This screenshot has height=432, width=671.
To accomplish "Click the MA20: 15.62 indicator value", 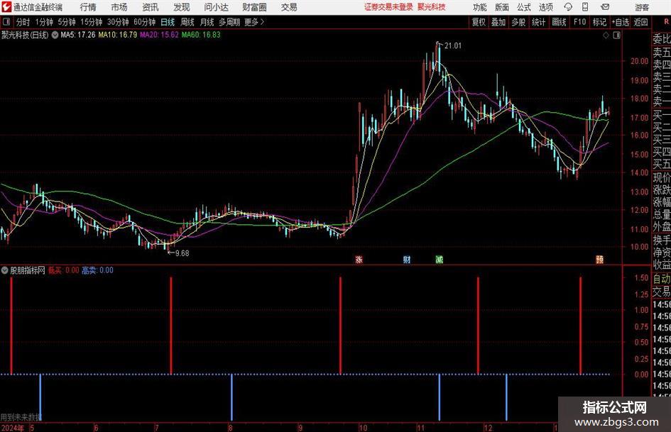I will 159,35.
